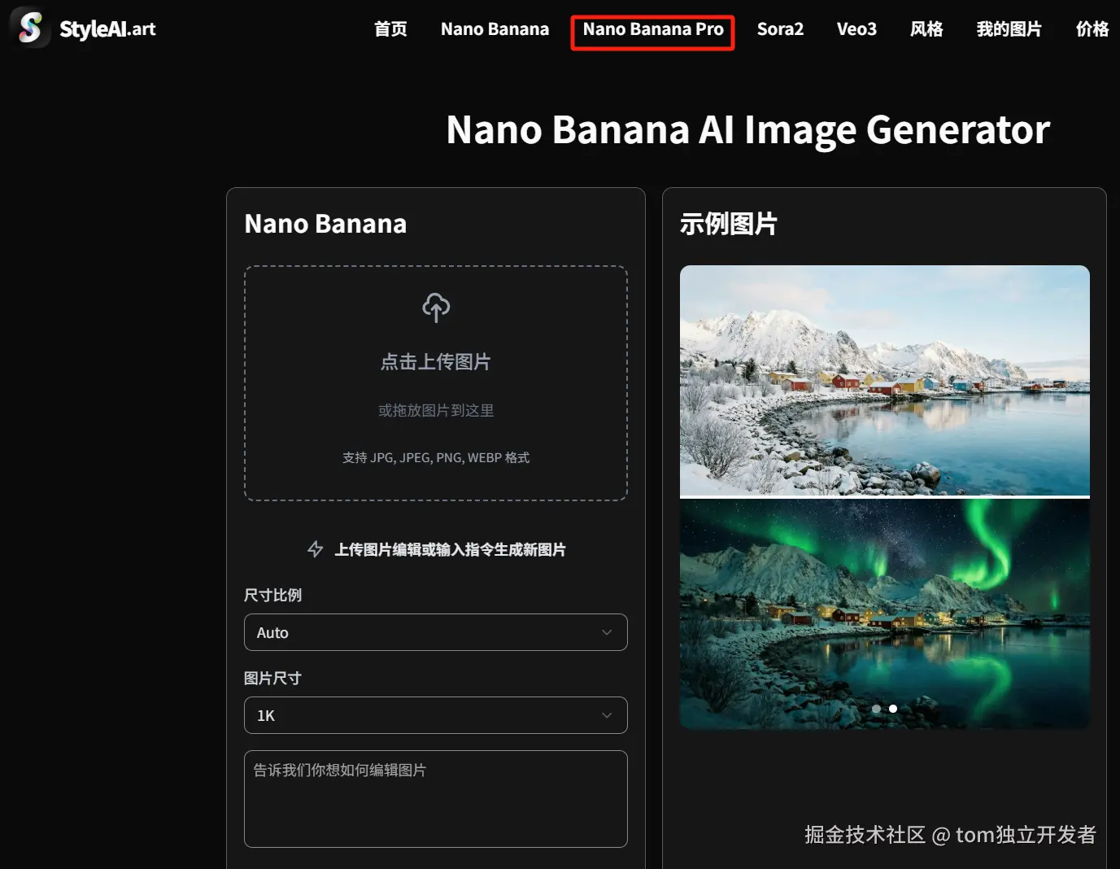Open the Nano Banana Pro nav item

click(x=653, y=29)
